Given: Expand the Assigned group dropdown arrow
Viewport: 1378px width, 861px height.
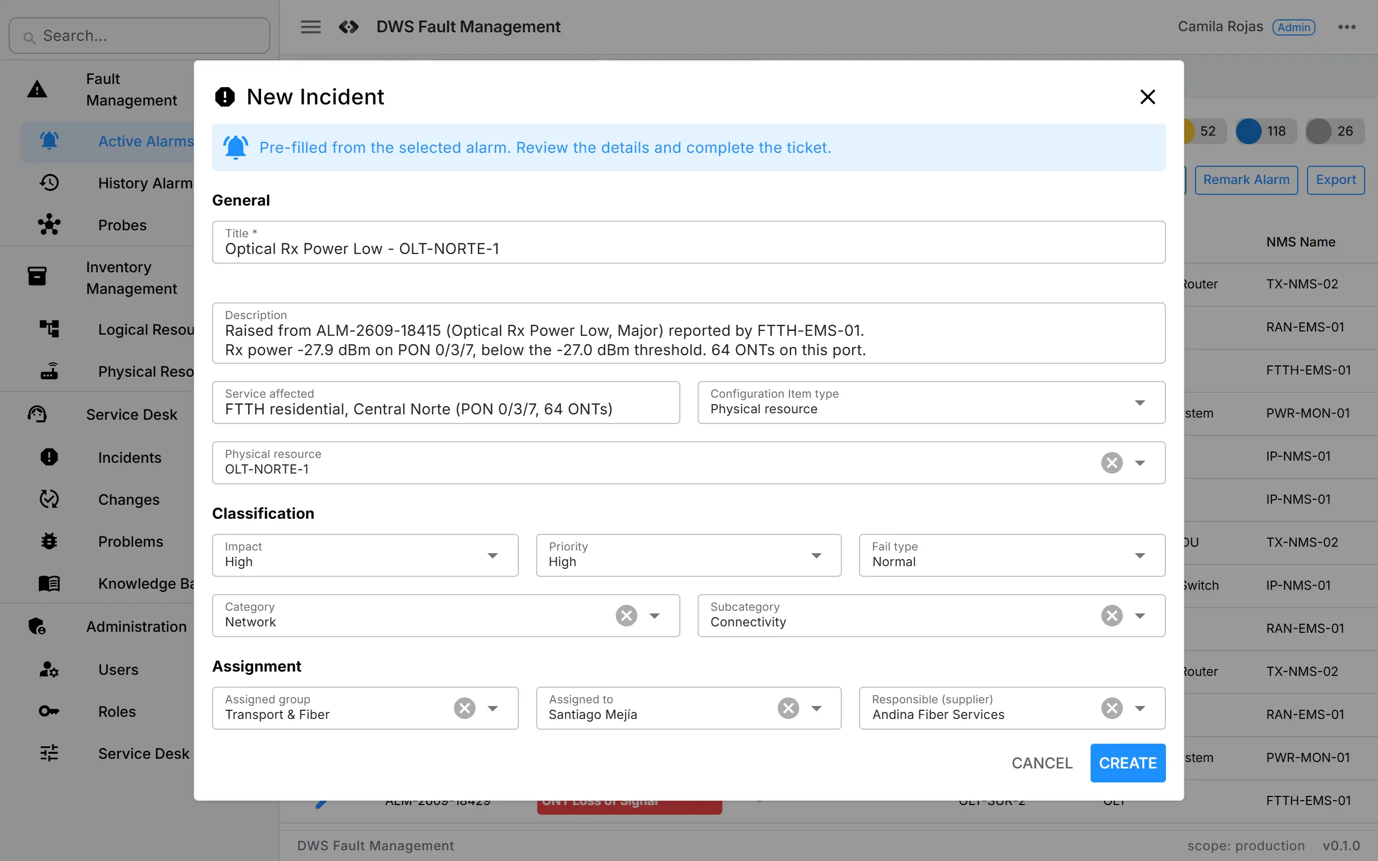Looking at the screenshot, I should 493,708.
